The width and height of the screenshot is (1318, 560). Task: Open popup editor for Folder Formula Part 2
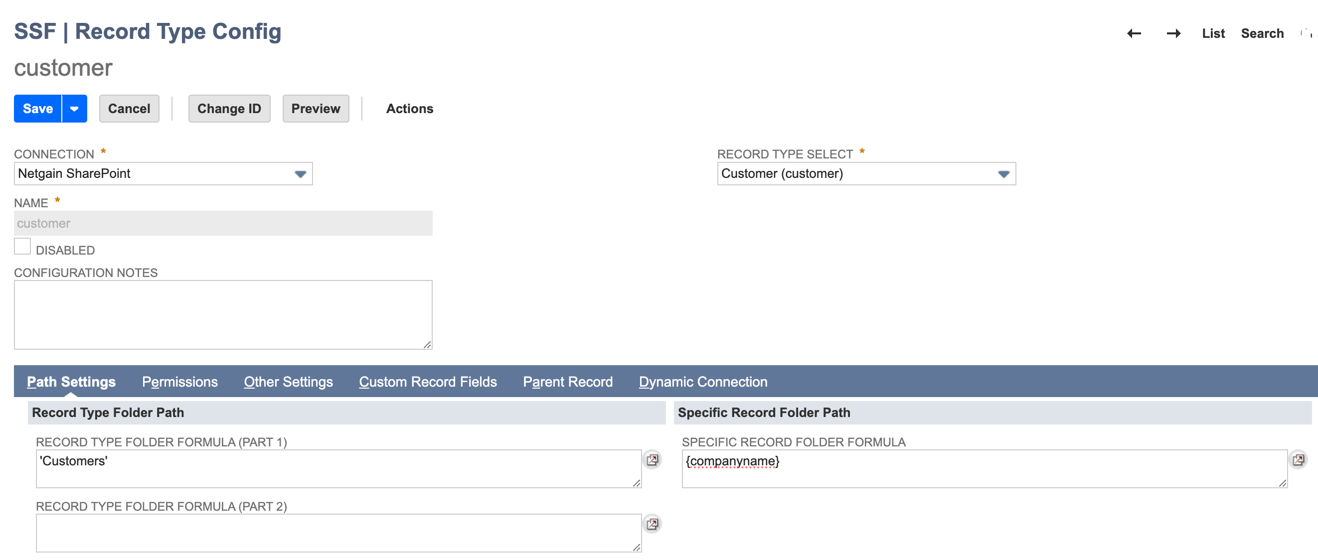(652, 524)
